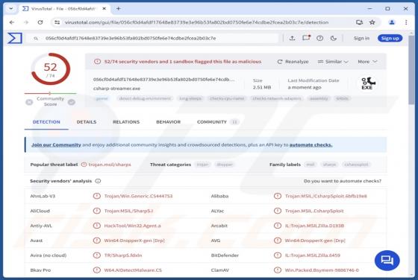Click file size 2.51 MB value

[x=262, y=87]
